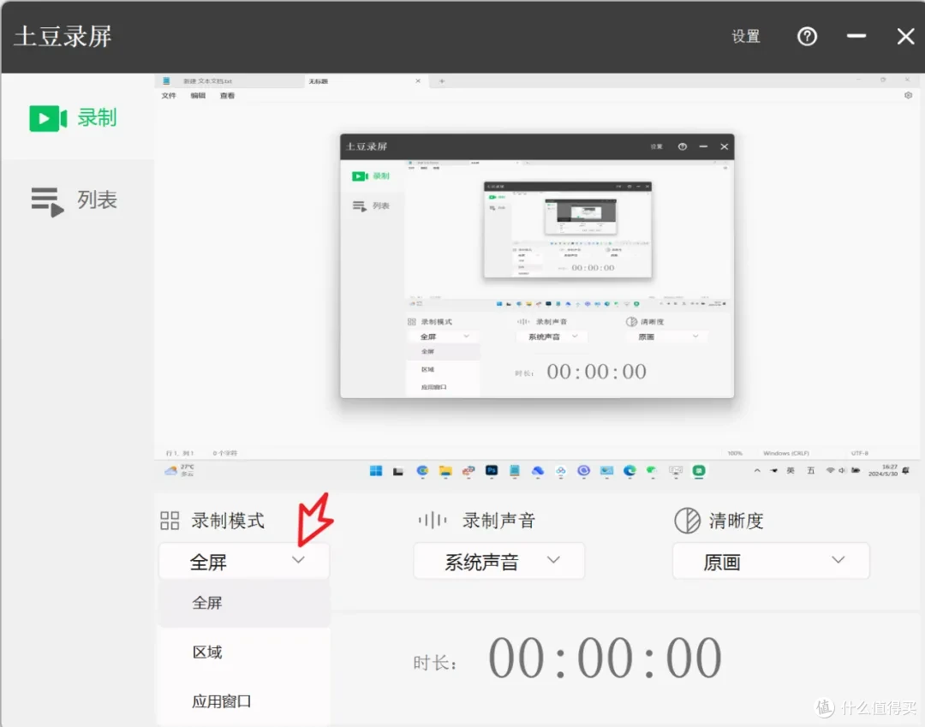Close the 土豆录屏 window
The width and height of the screenshot is (925, 727).
pyautogui.click(x=905, y=37)
